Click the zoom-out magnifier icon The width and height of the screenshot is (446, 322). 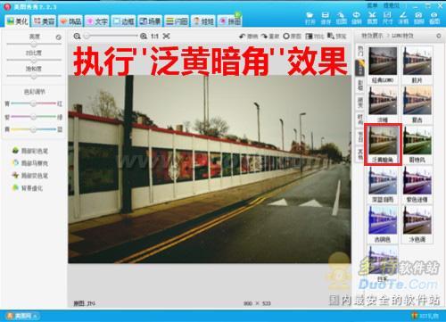[x=77, y=37]
